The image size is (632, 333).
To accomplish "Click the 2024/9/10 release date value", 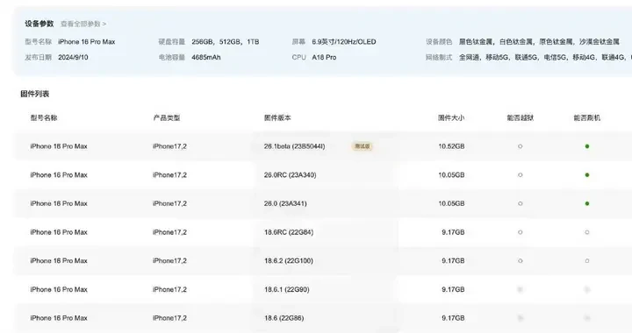I will 73,57.
